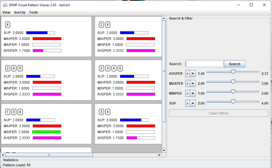The width and height of the screenshot is (272, 168).
Task: Click the SUP filter slider handle
Action: [233, 102]
